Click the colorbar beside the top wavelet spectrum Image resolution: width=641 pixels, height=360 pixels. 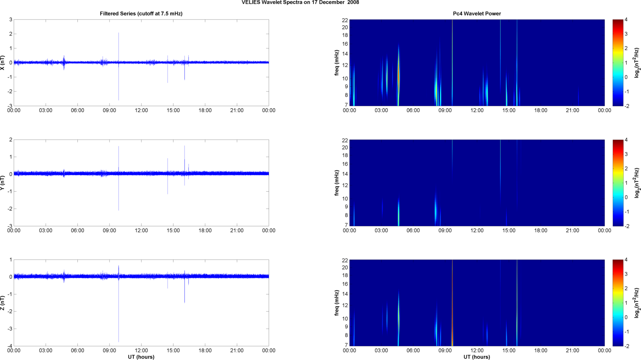click(x=618, y=63)
